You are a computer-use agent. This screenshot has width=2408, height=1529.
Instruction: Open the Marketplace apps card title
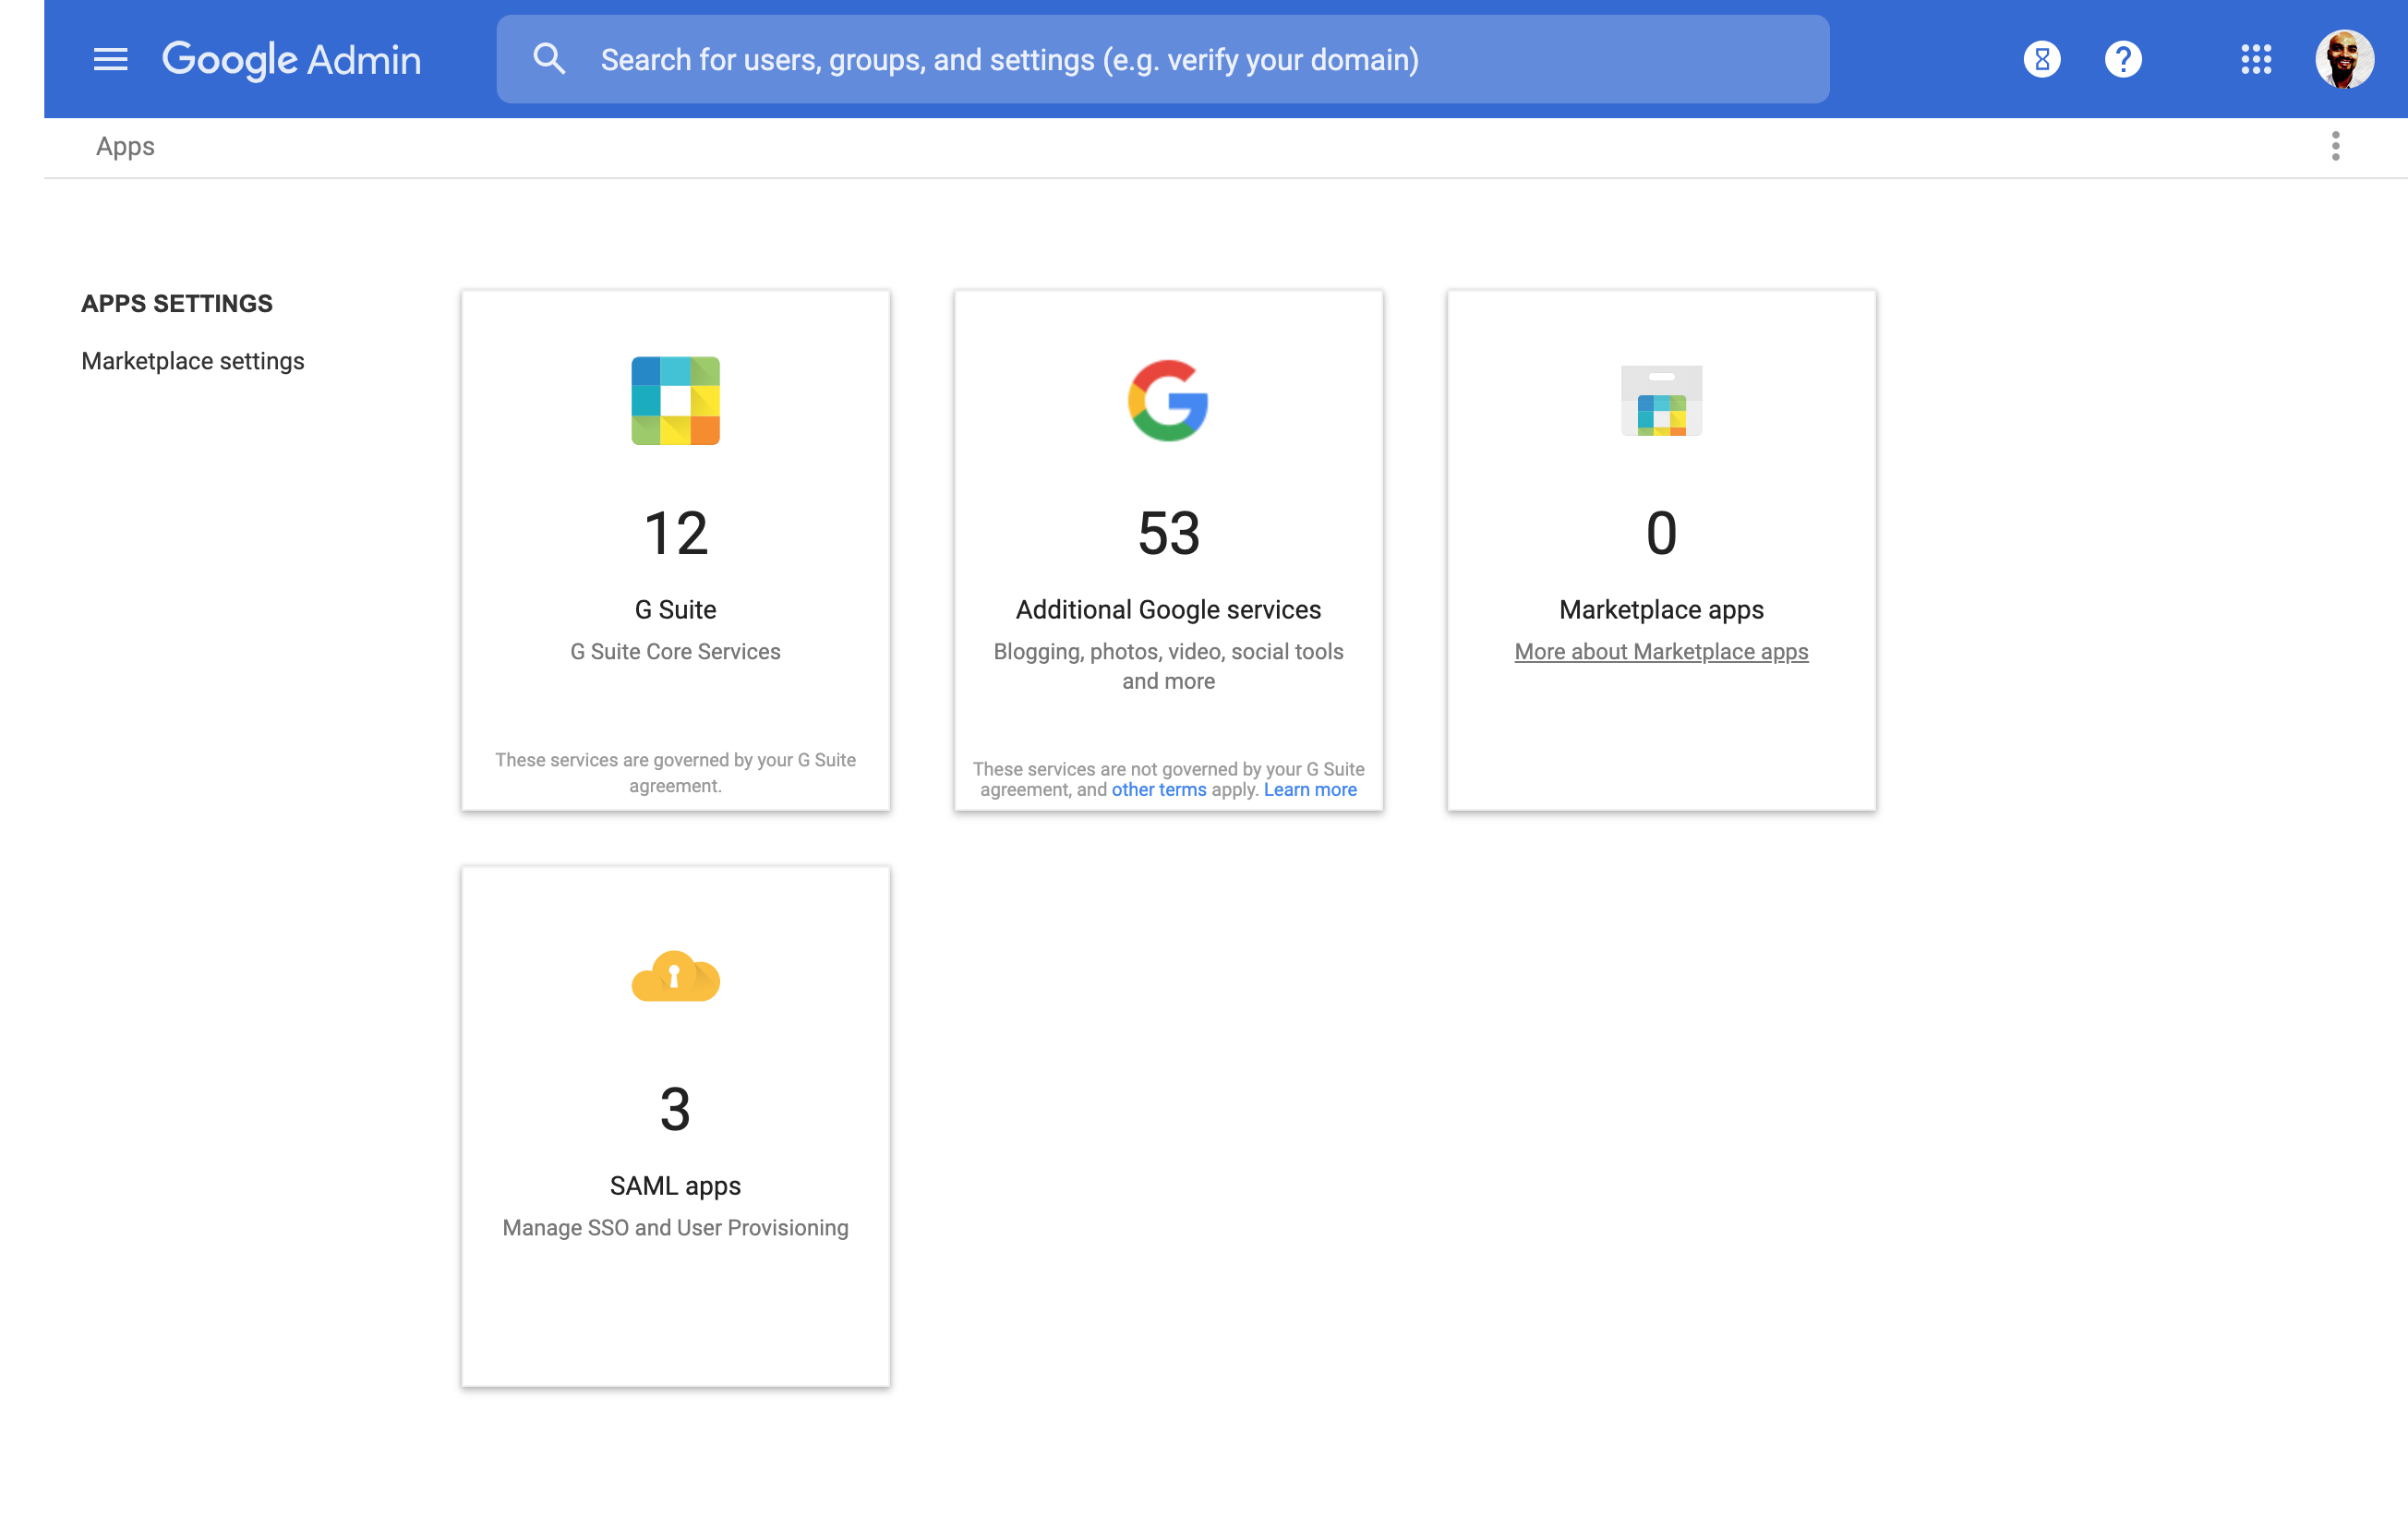click(1661, 609)
